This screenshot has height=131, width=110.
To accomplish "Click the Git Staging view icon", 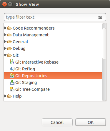I will click(12, 83).
